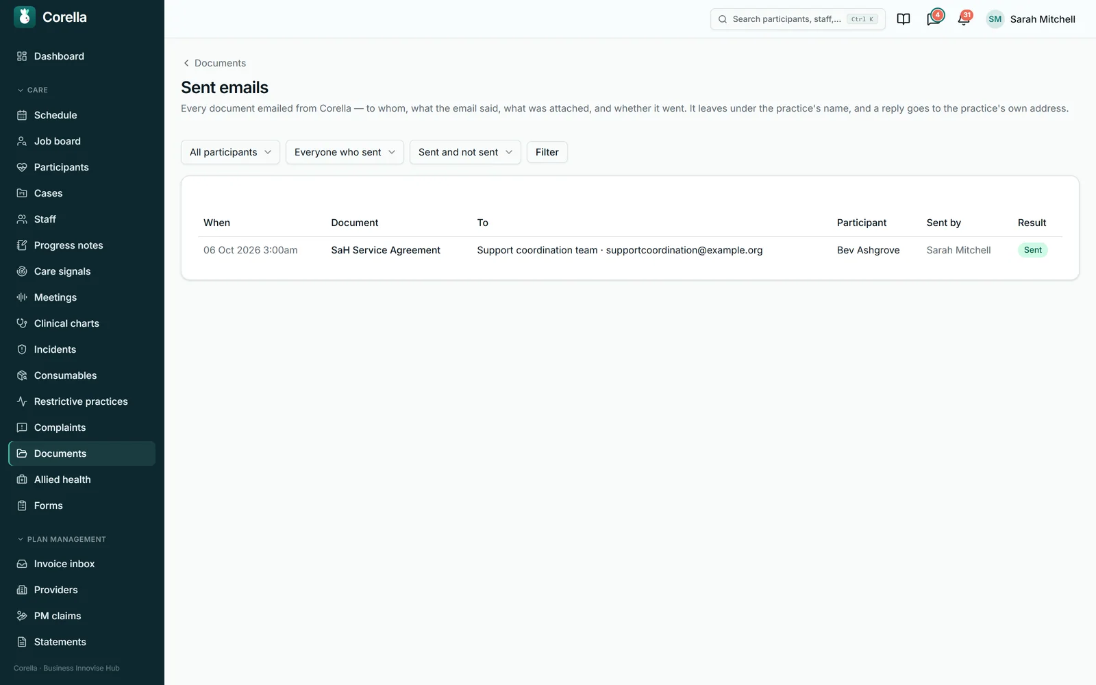Click the Clinical charts stethoscope icon
The height and width of the screenshot is (685, 1096).
22,323
